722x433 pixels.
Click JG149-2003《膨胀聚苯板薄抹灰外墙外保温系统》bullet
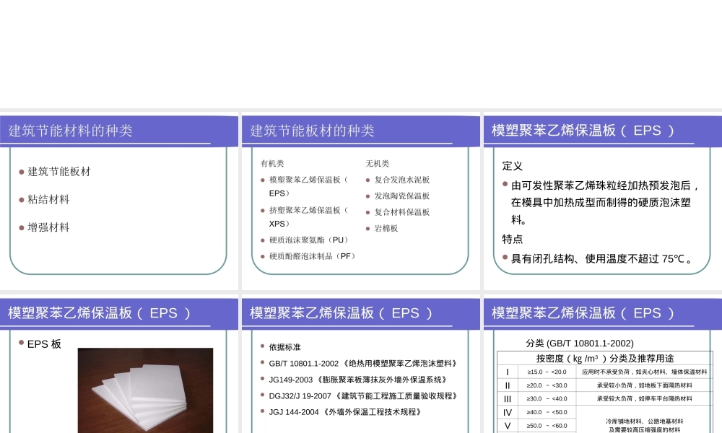click(x=359, y=380)
